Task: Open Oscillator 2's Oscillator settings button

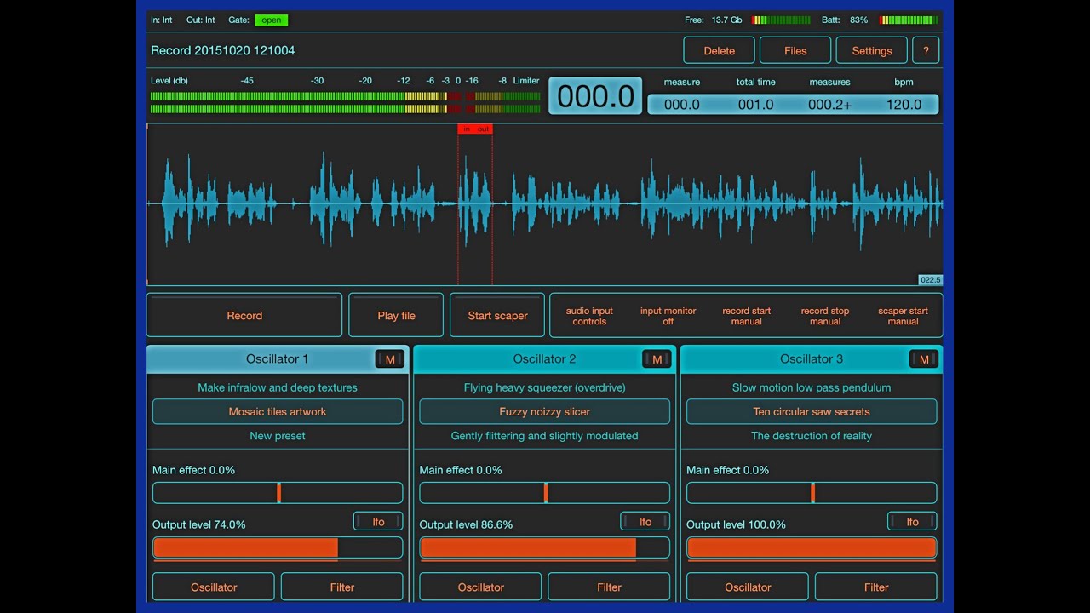Action: click(x=480, y=587)
